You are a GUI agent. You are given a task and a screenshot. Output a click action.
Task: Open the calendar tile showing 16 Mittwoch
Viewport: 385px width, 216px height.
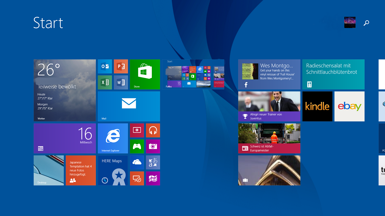click(x=65, y=139)
